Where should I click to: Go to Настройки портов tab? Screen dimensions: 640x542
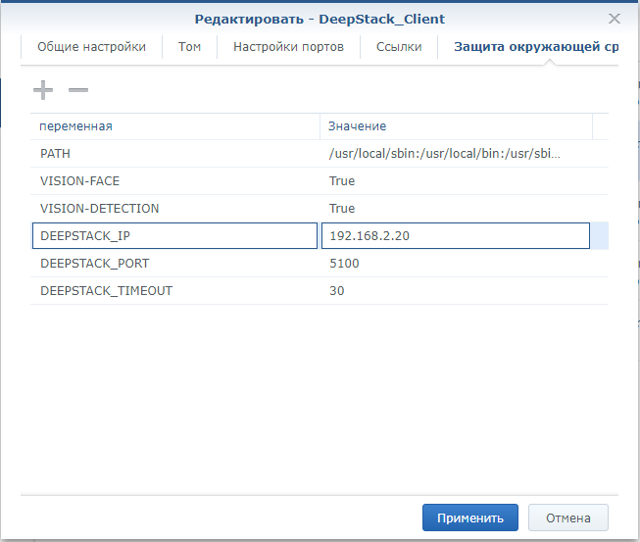click(288, 47)
